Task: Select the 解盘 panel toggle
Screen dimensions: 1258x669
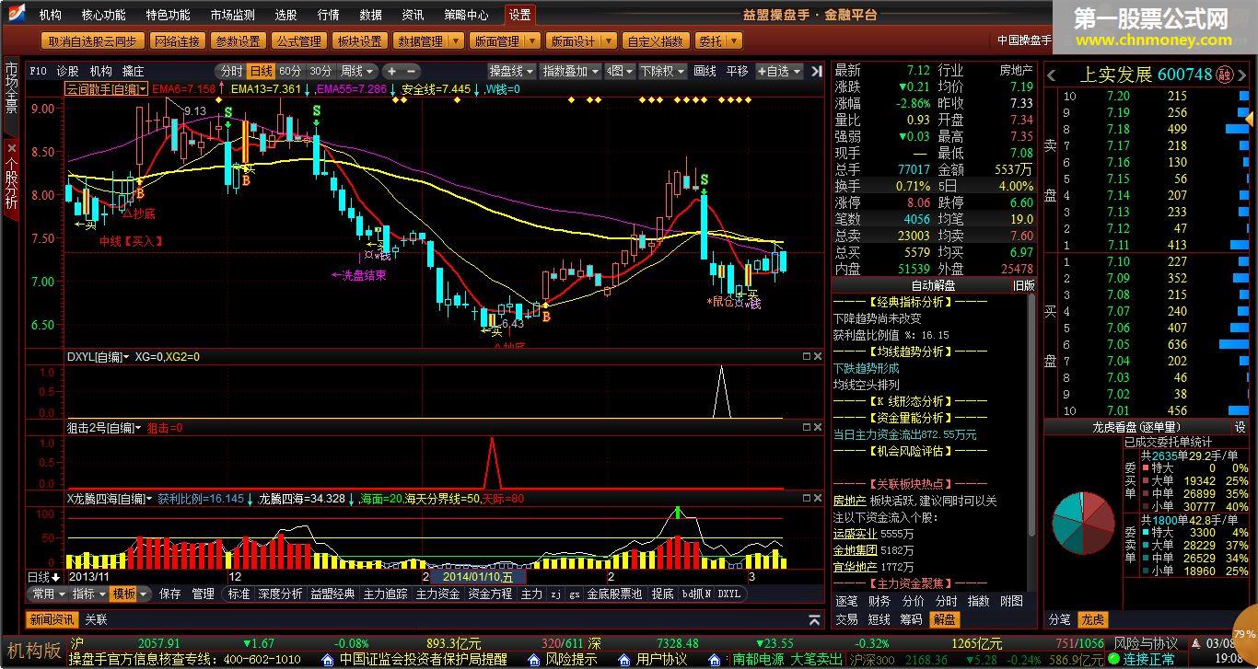Action: pos(946,620)
